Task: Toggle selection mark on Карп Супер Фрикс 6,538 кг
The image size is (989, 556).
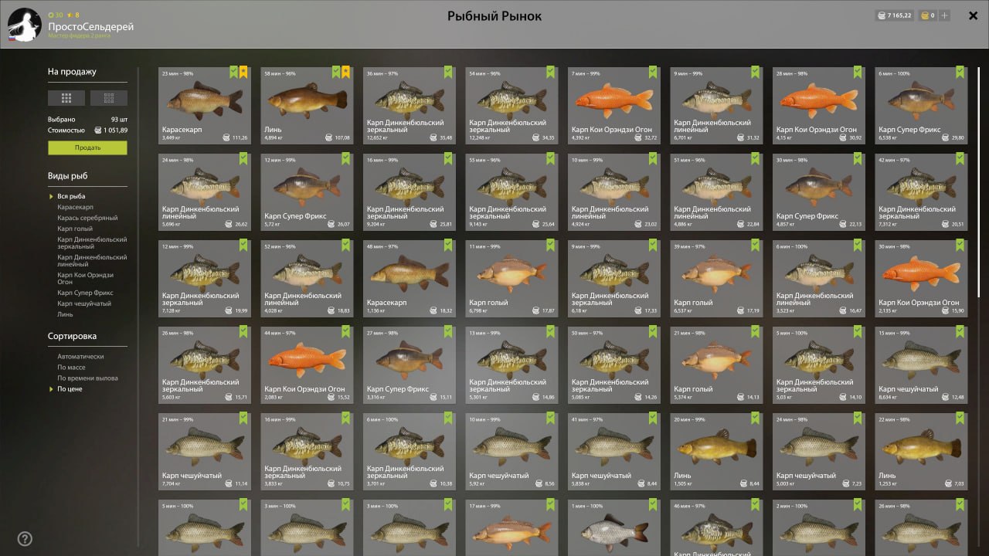Action: click(x=960, y=72)
